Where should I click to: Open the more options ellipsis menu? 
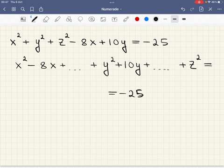(219, 9)
